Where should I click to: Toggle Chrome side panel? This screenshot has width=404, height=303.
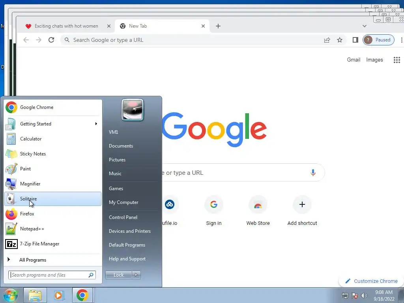coord(355,40)
